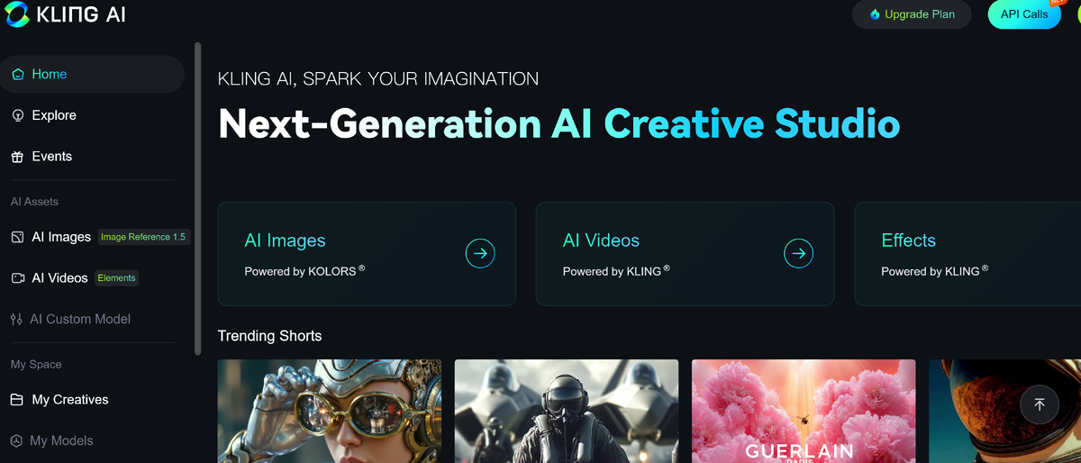The height and width of the screenshot is (463, 1081).
Task: Click the AI Images sidebar icon
Action: [17, 237]
